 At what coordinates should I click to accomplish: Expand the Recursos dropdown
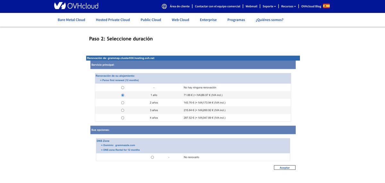pyautogui.click(x=288, y=6)
